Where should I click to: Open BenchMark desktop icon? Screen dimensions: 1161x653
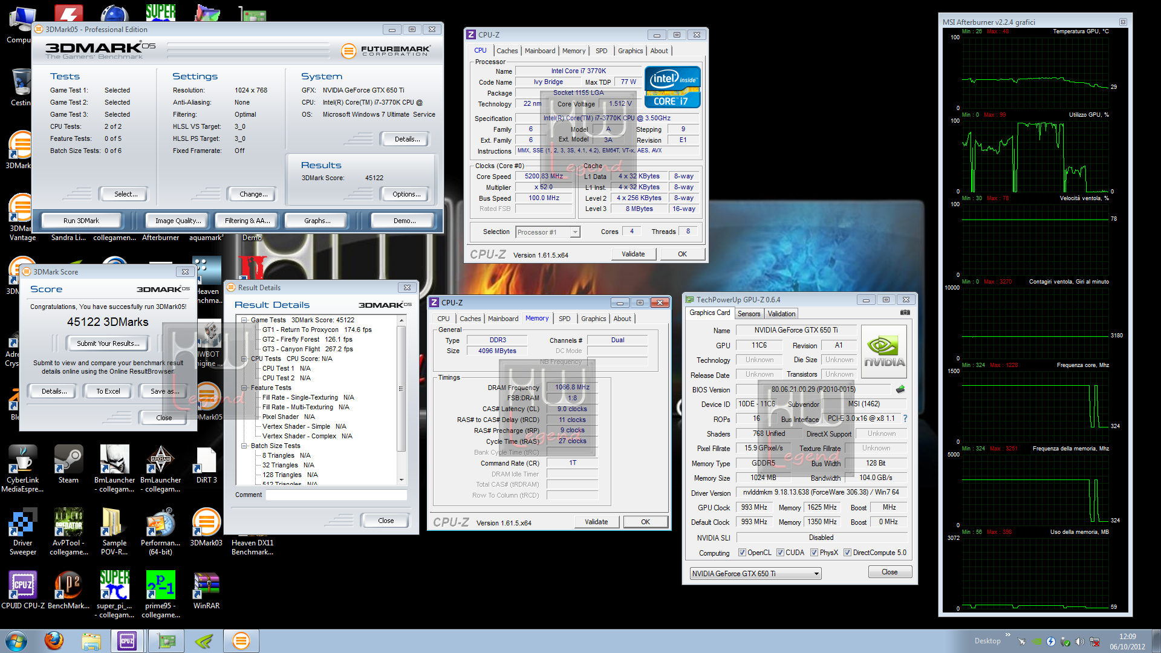[68, 590]
